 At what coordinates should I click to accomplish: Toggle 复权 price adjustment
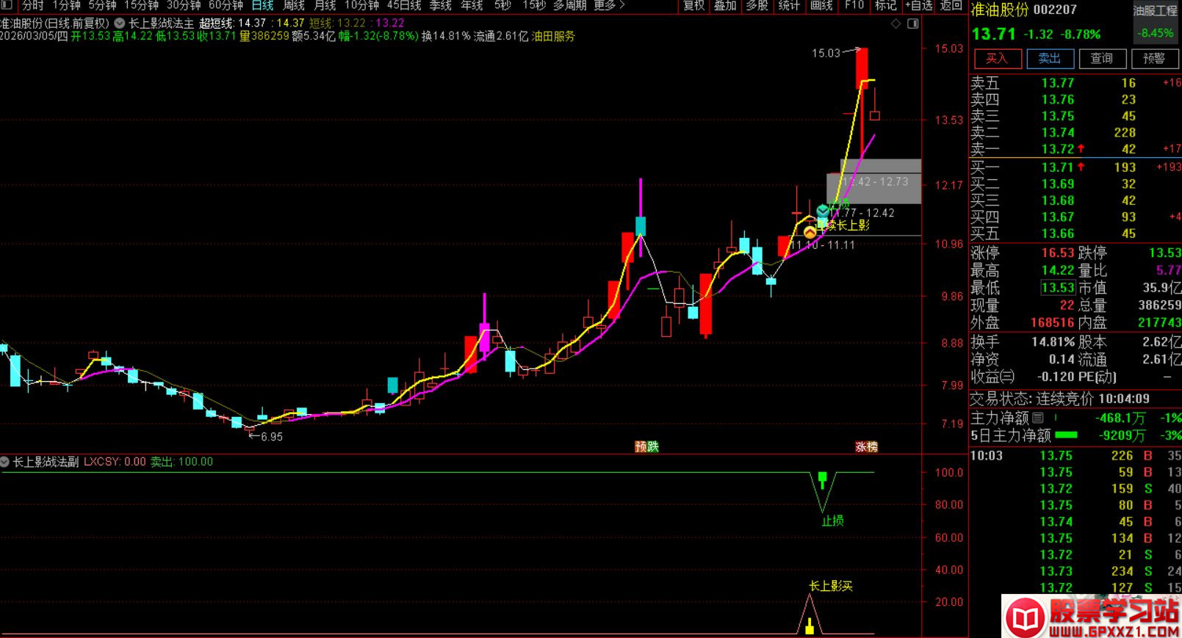pos(693,6)
